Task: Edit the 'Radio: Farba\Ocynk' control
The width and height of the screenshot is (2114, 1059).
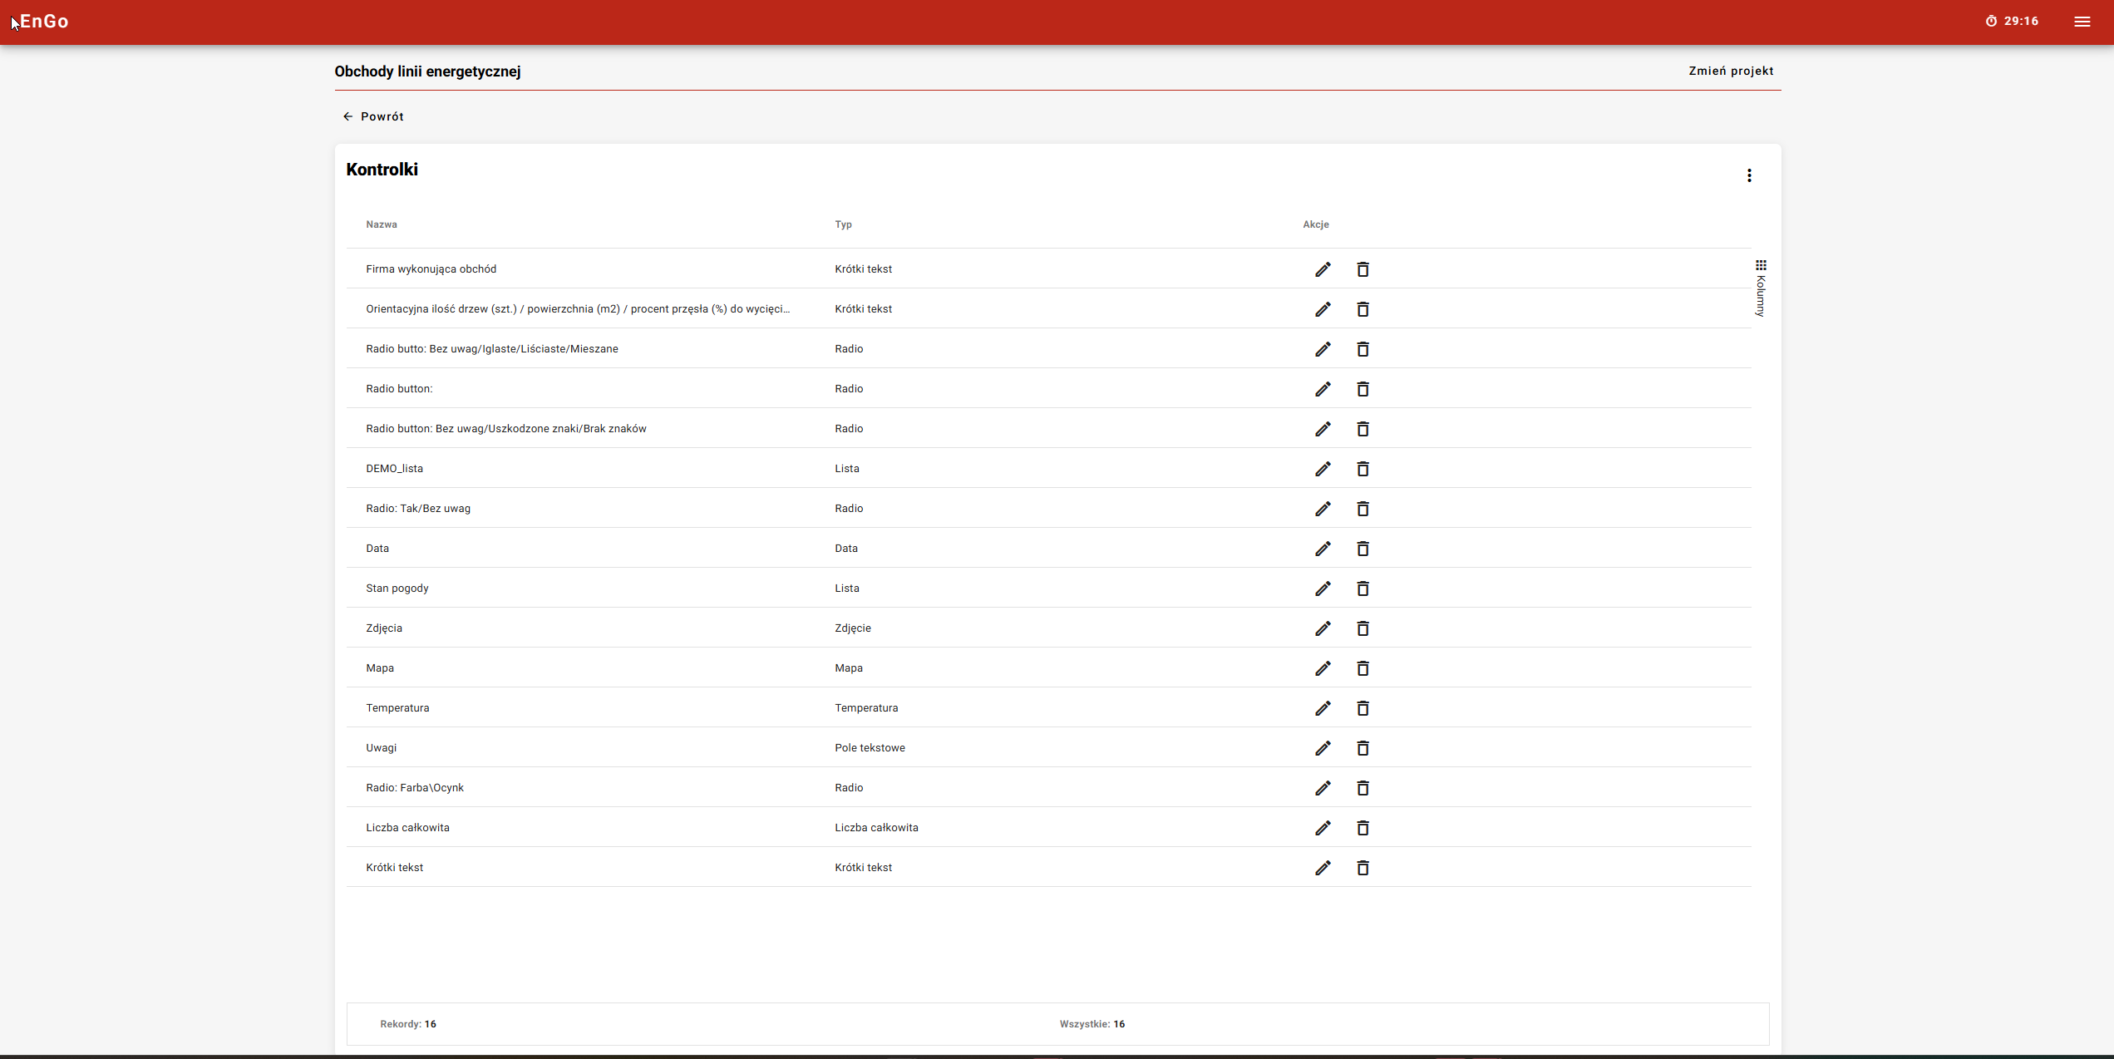Action: [1323, 788]
